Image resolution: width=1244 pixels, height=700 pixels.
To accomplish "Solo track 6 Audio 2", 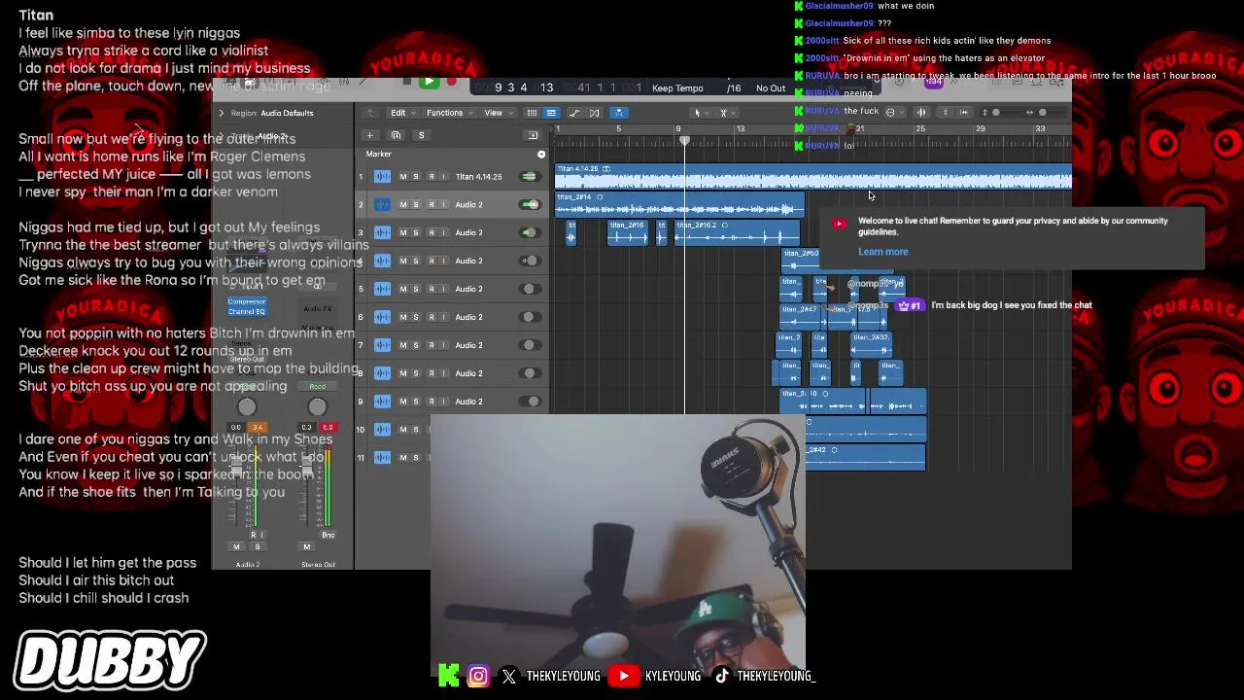I will click(x=416, y=317).
